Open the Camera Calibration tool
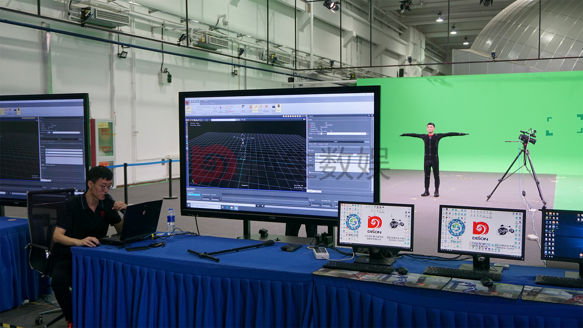 coord(244,109)
